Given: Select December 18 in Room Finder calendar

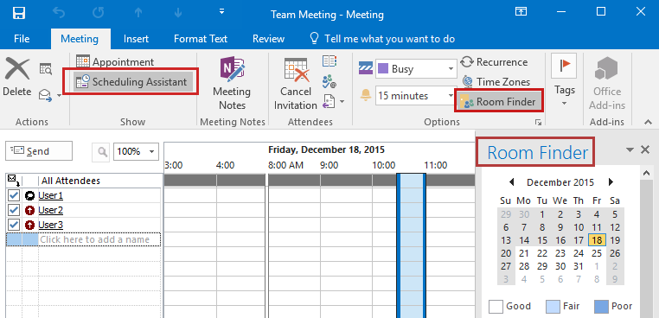Looking at the screenshot, I should (x=597, y=240).
